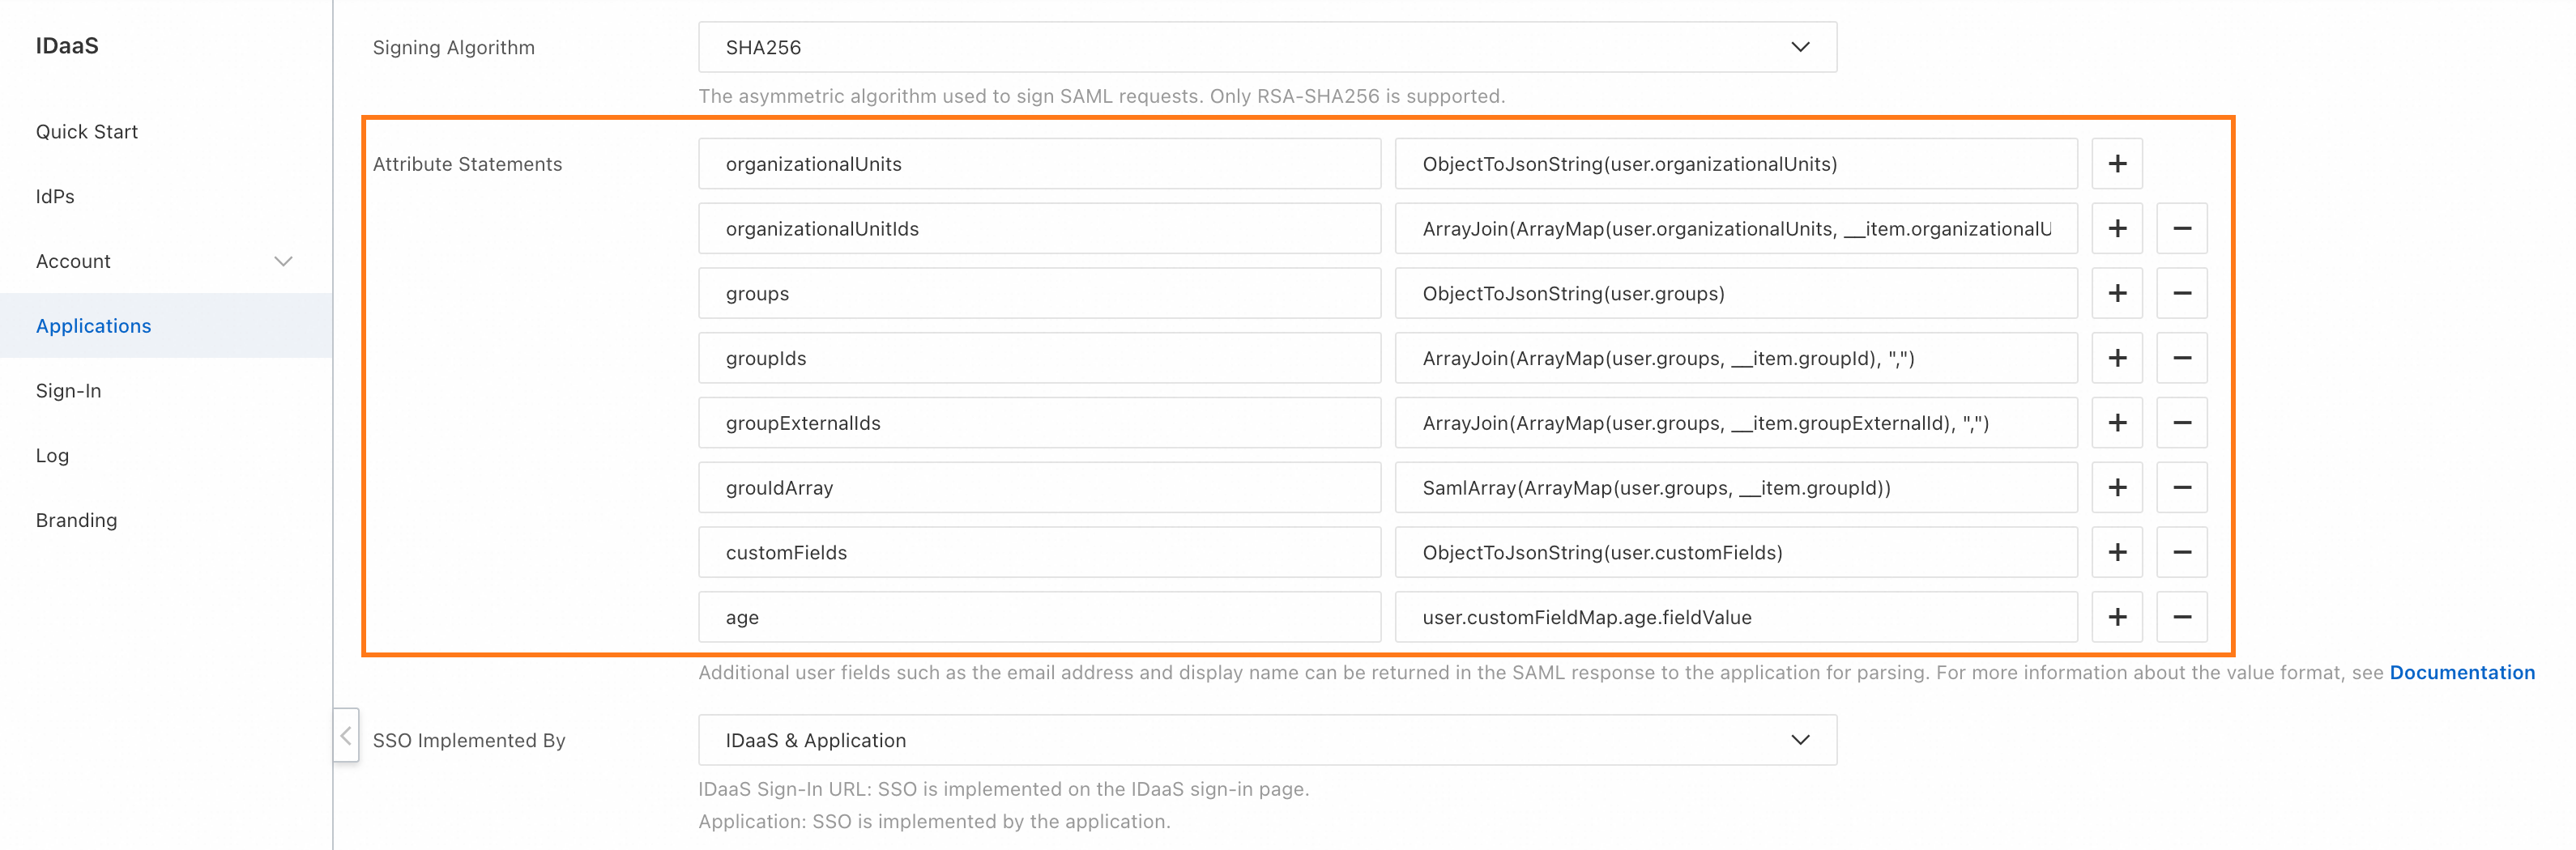The height and width of the screenshot is (850, 2576).
Task: Edit the grouIdArray attribute name field
Action: tap(1039, 487)
